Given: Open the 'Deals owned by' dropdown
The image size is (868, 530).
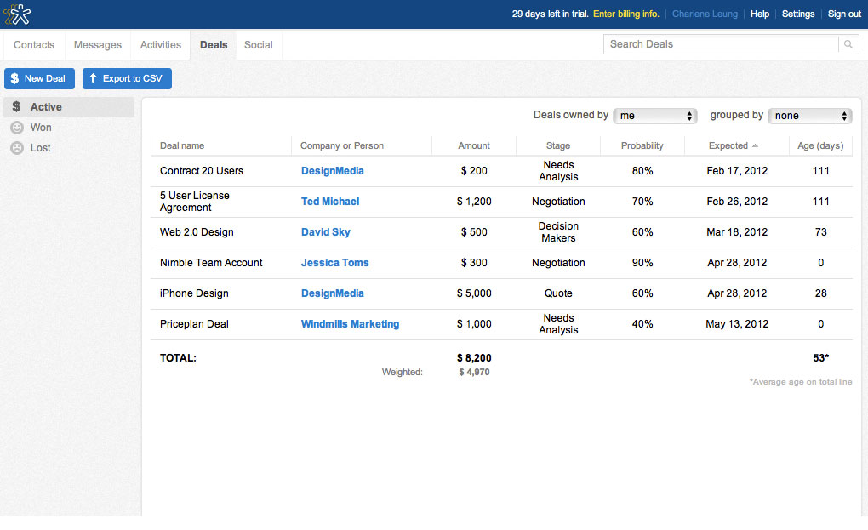Looking at the screenshot, I should coord(654,116).
